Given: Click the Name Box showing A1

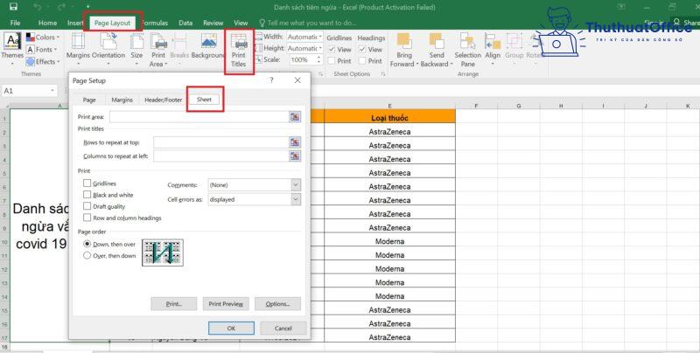Looking at the screenshot, I should pos(29,91).
